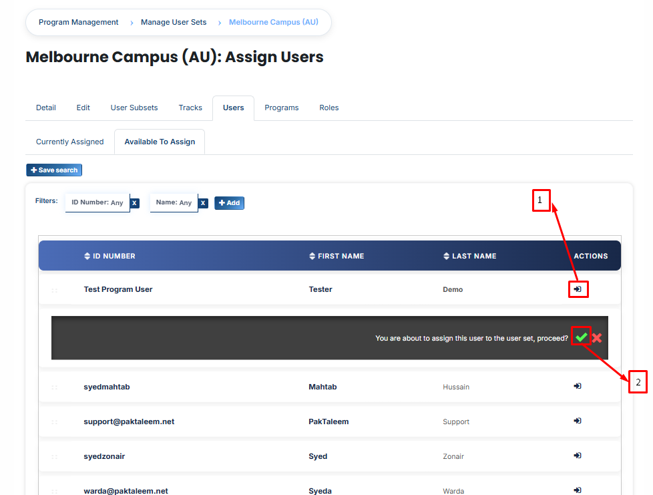Click assign icon for syedmahtab row
653x495 pixels.
[578, 386]
